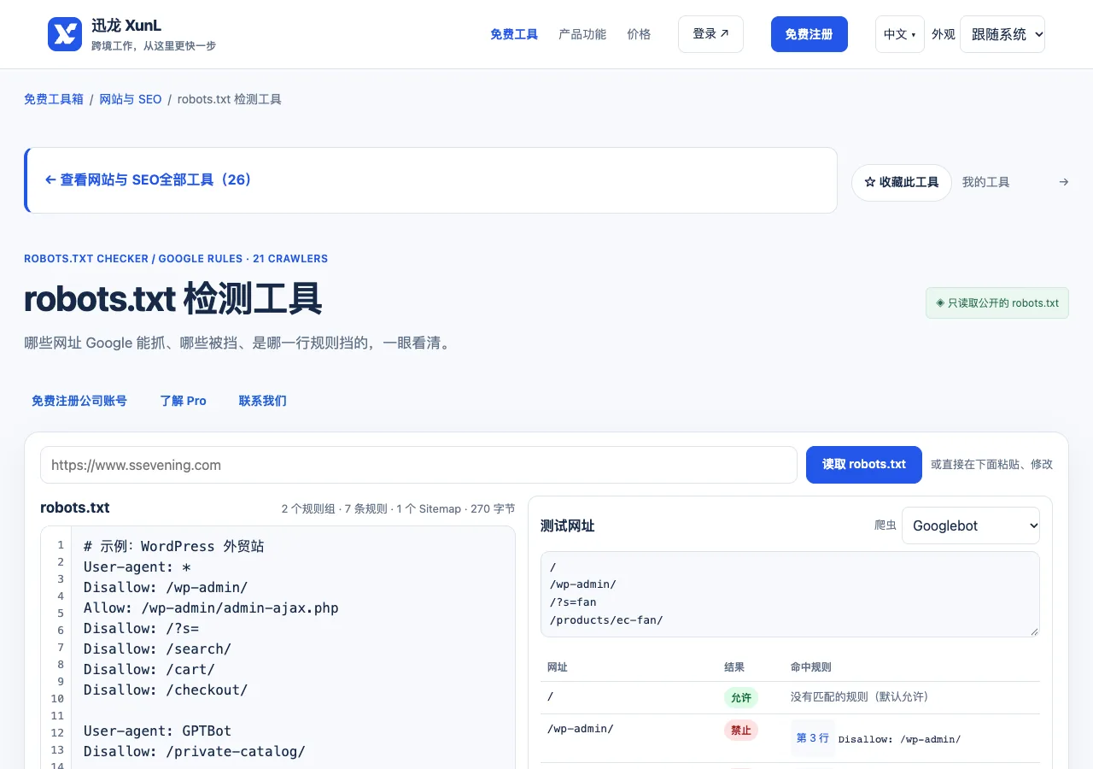The image size is (1093, 769).
Task: Click the 只读取公开的 robots.txt badge
Action: (997, 302)
